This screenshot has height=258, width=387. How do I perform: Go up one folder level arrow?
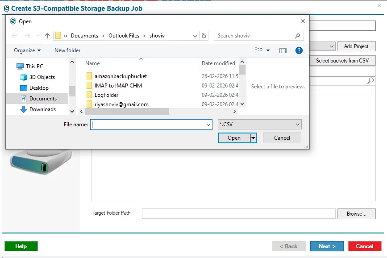coord(47,36)
